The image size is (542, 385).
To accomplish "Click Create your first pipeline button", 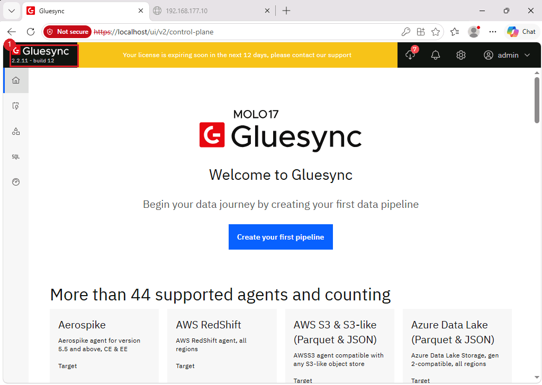I will coord(281,237).
